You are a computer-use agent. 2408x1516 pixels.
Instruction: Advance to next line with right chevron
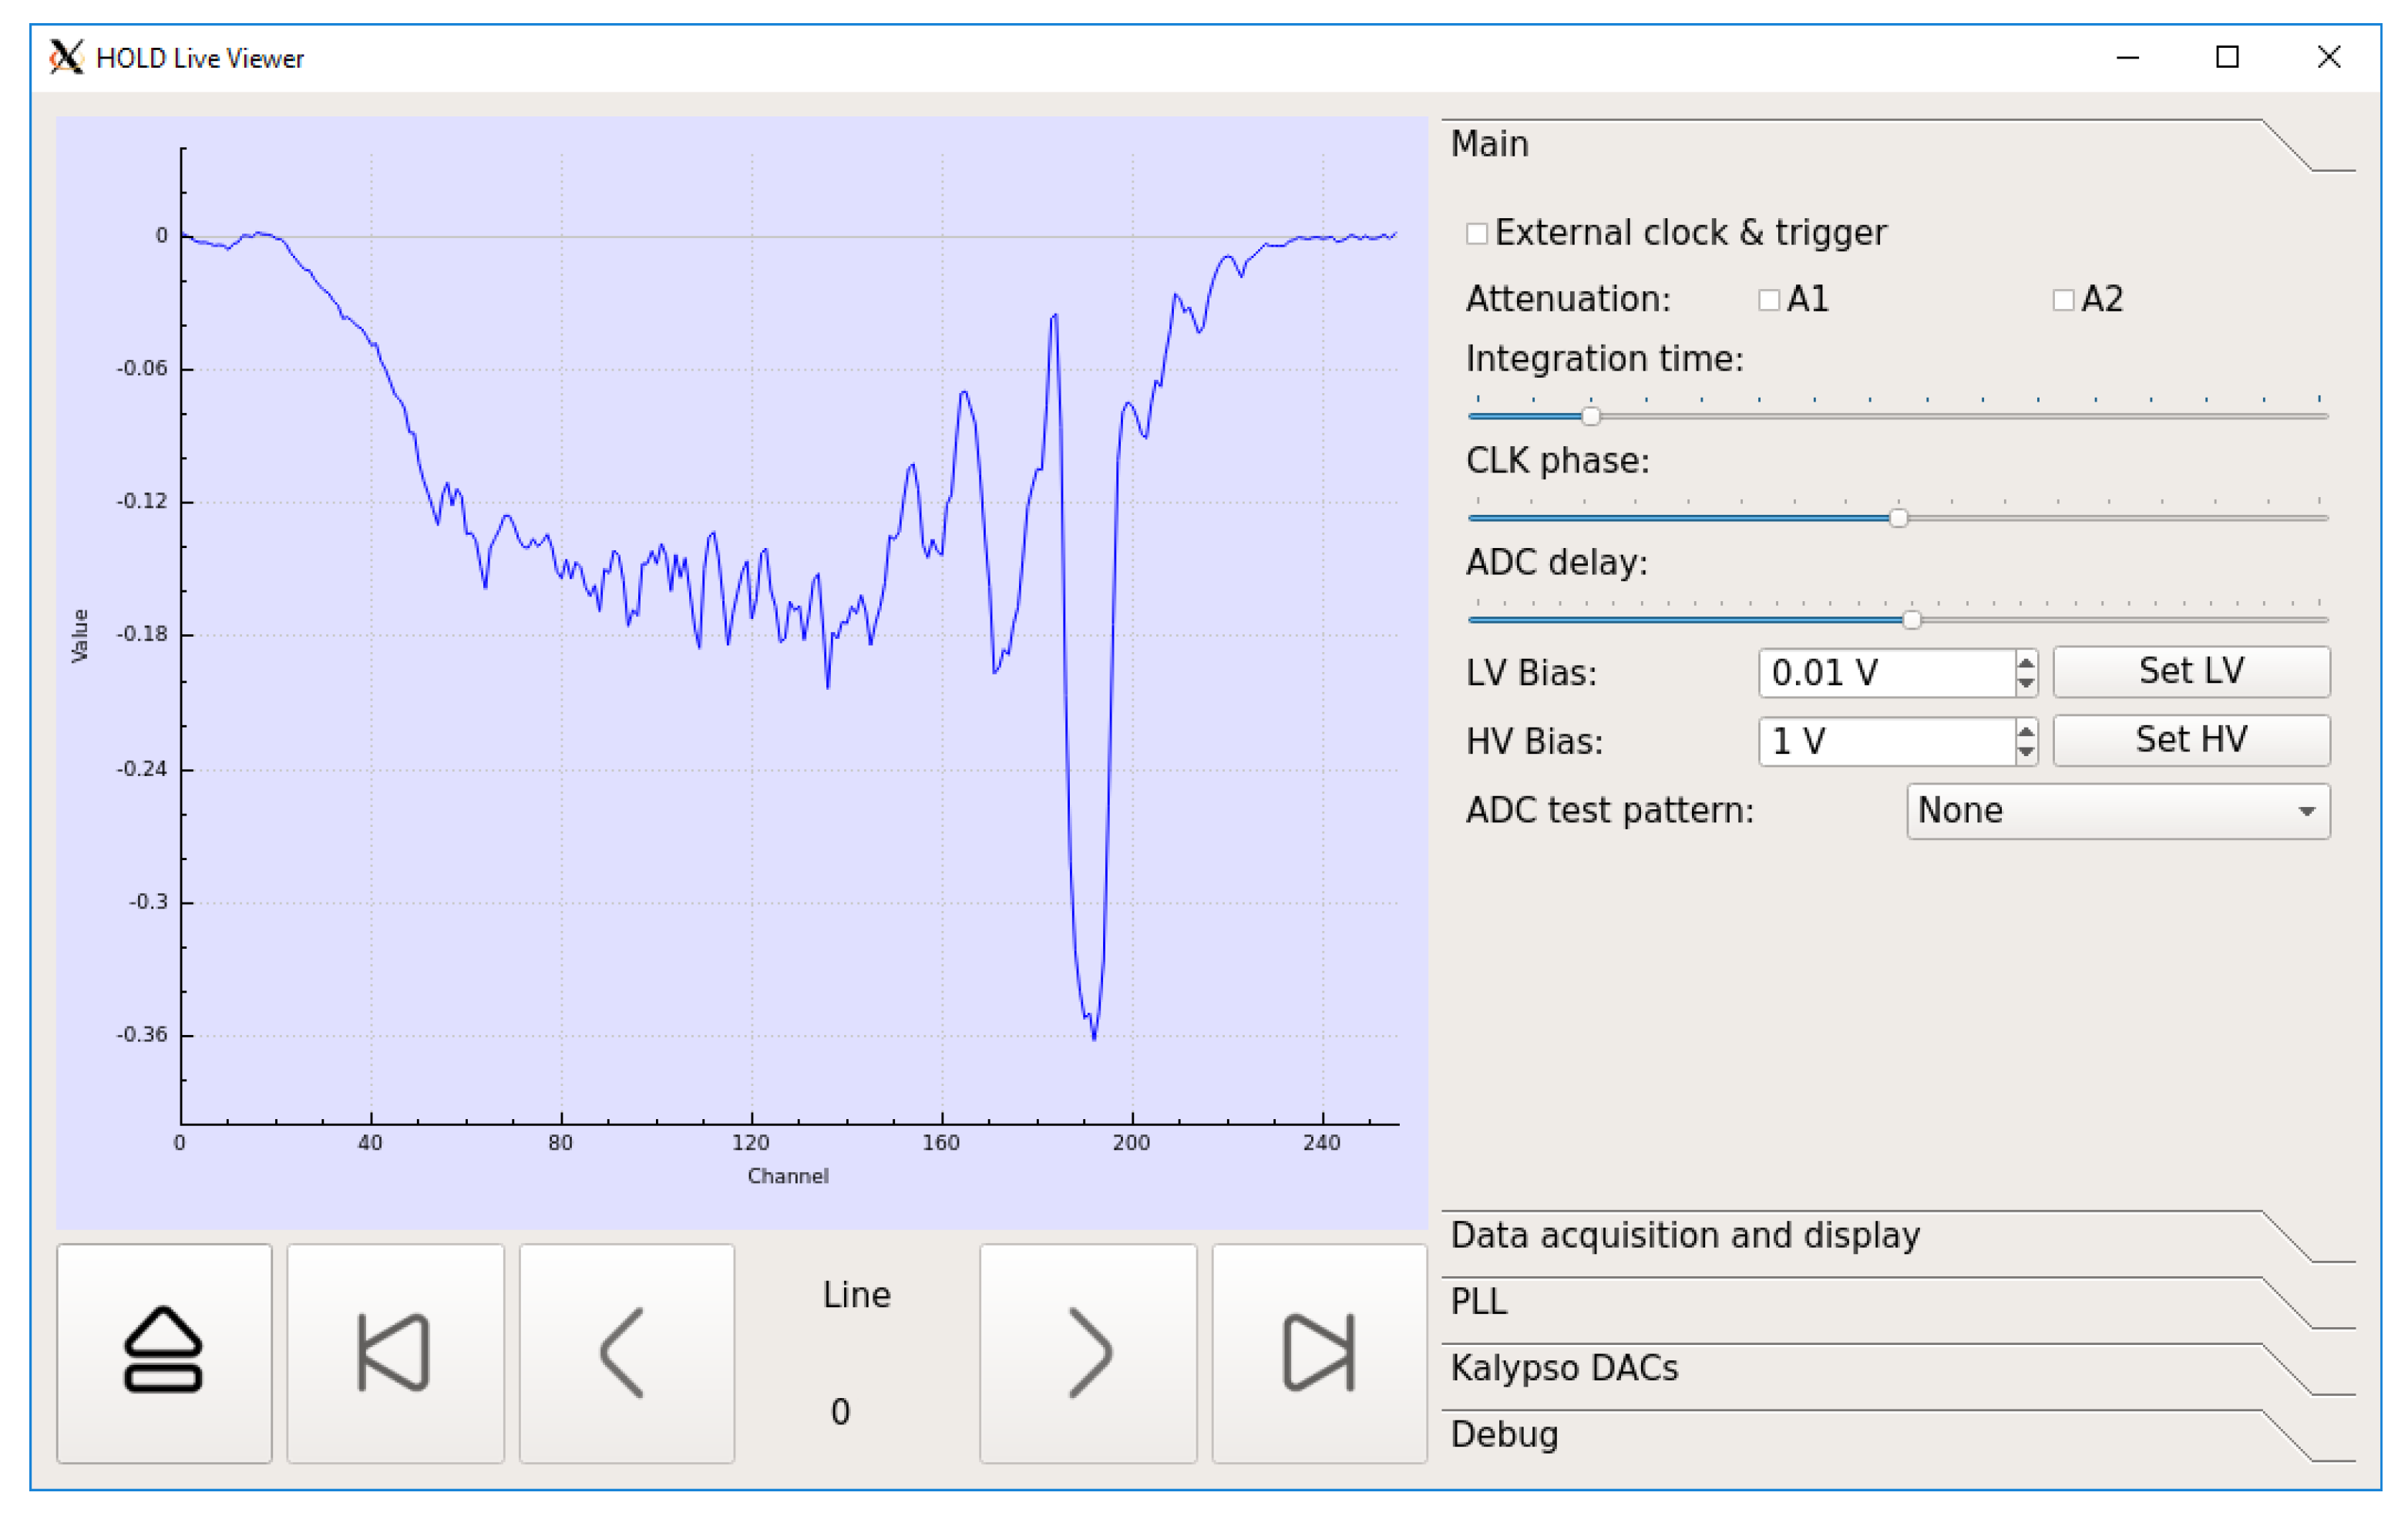[x=1087, y=1352]
